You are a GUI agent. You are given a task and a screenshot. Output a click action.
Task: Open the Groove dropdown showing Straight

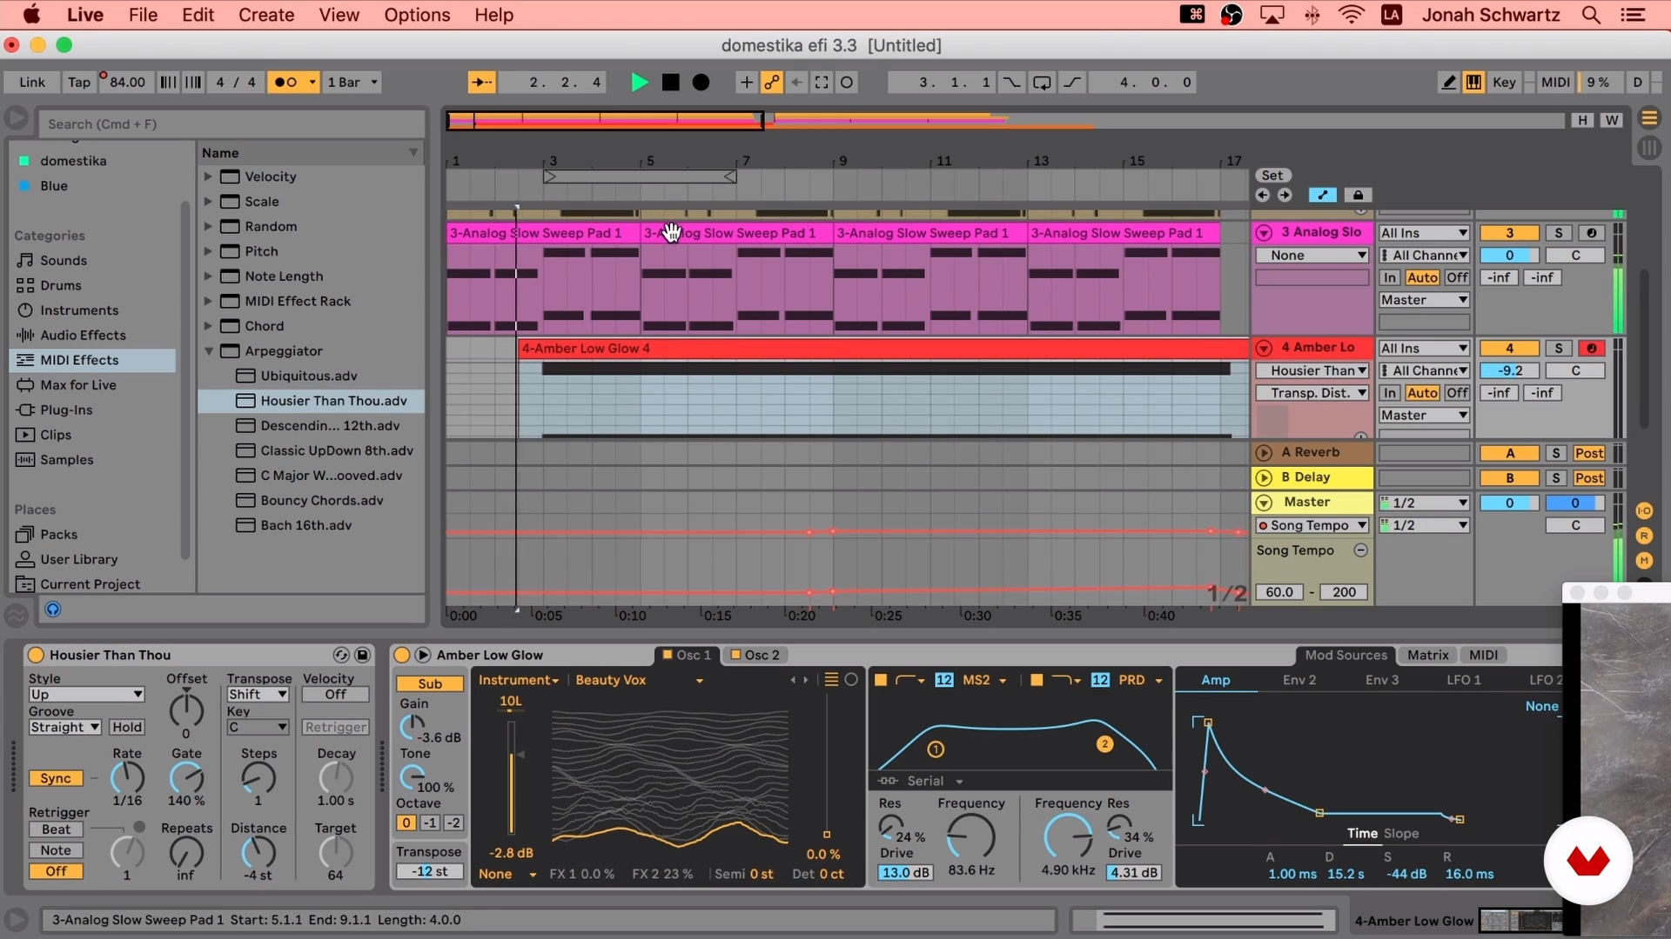[x=65, y=728]
